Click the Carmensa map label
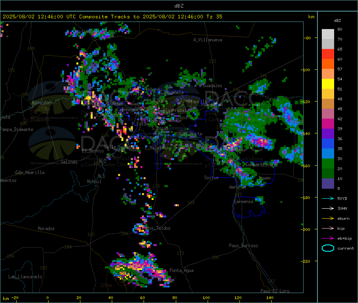This screenshot has height=303, width=358. pyautogui.click(x=243, y=201)
